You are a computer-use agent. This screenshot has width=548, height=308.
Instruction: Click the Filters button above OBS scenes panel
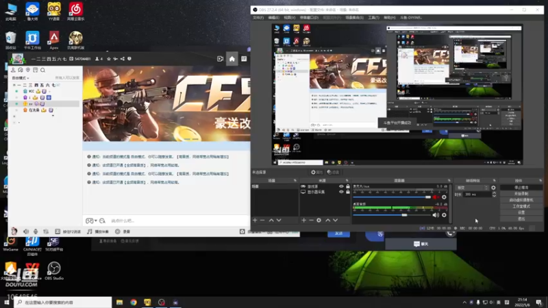click(x=333, y=172)
